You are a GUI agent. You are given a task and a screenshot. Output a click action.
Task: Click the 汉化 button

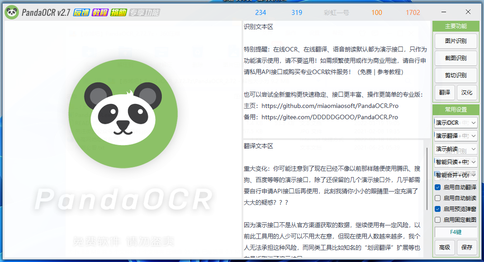(467, 93)
